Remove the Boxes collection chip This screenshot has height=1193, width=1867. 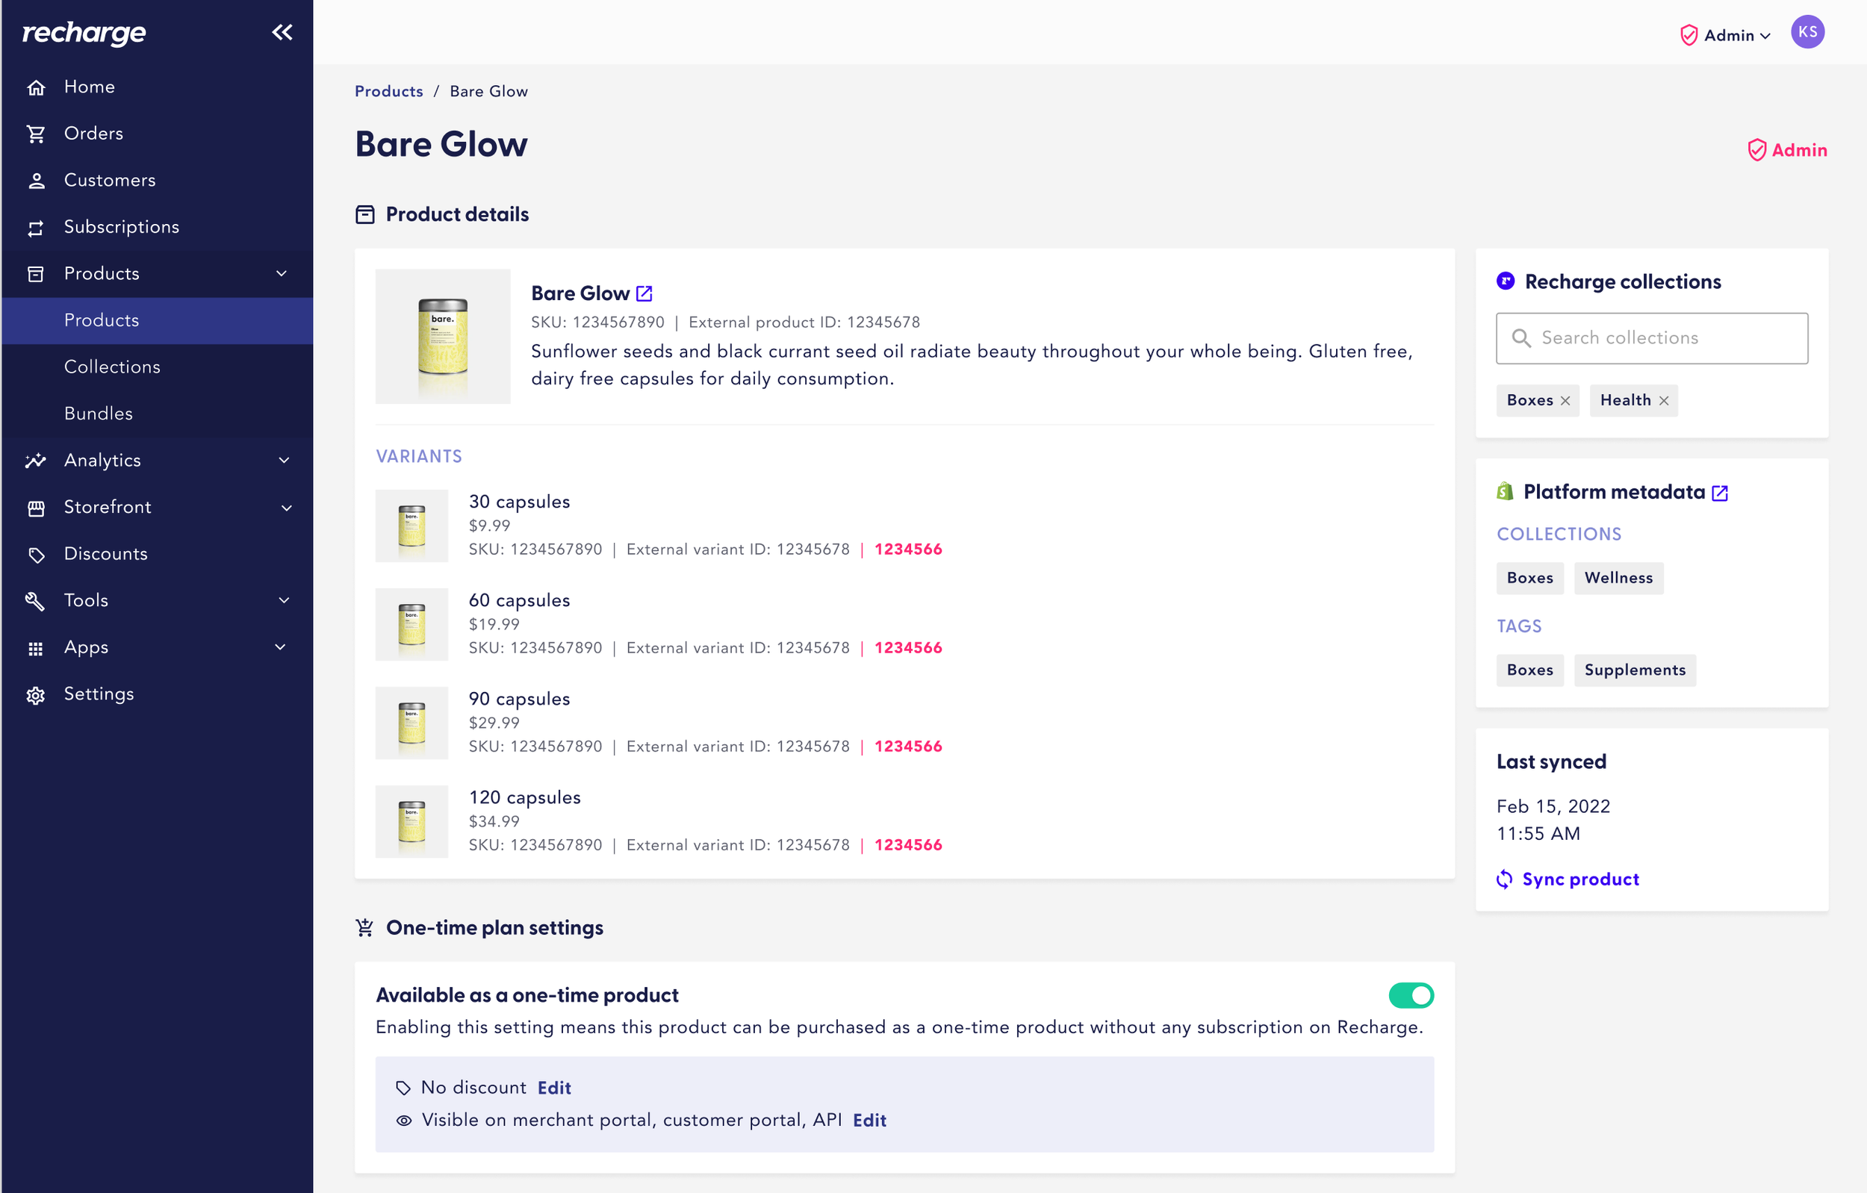pos(1565,401)
